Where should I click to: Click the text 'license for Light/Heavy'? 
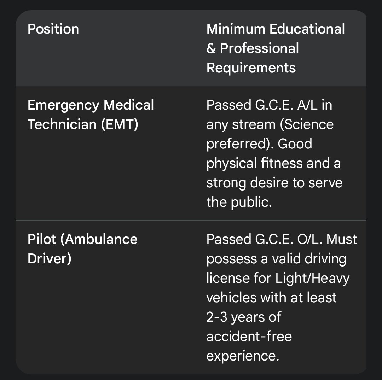278,278
